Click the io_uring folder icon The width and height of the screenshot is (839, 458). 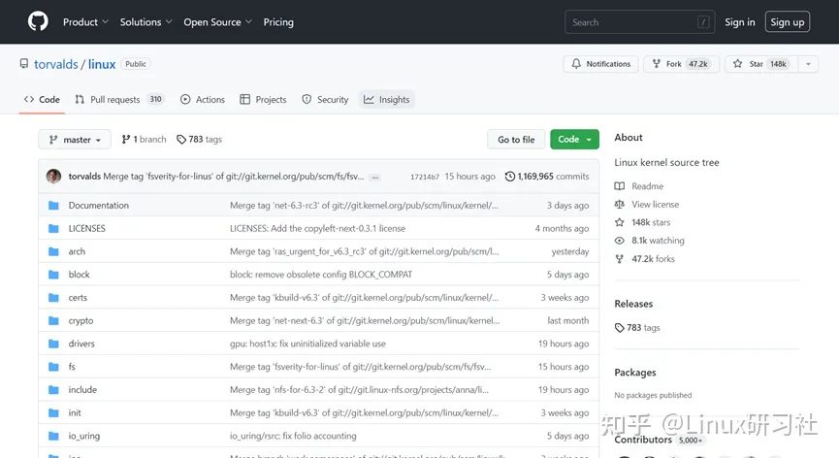(53, 436)
